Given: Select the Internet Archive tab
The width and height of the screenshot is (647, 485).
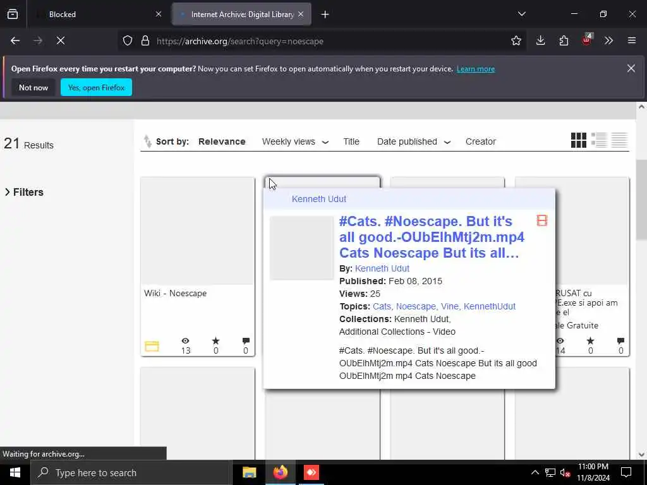Looking at the screenshot, I should coord(241,15).
